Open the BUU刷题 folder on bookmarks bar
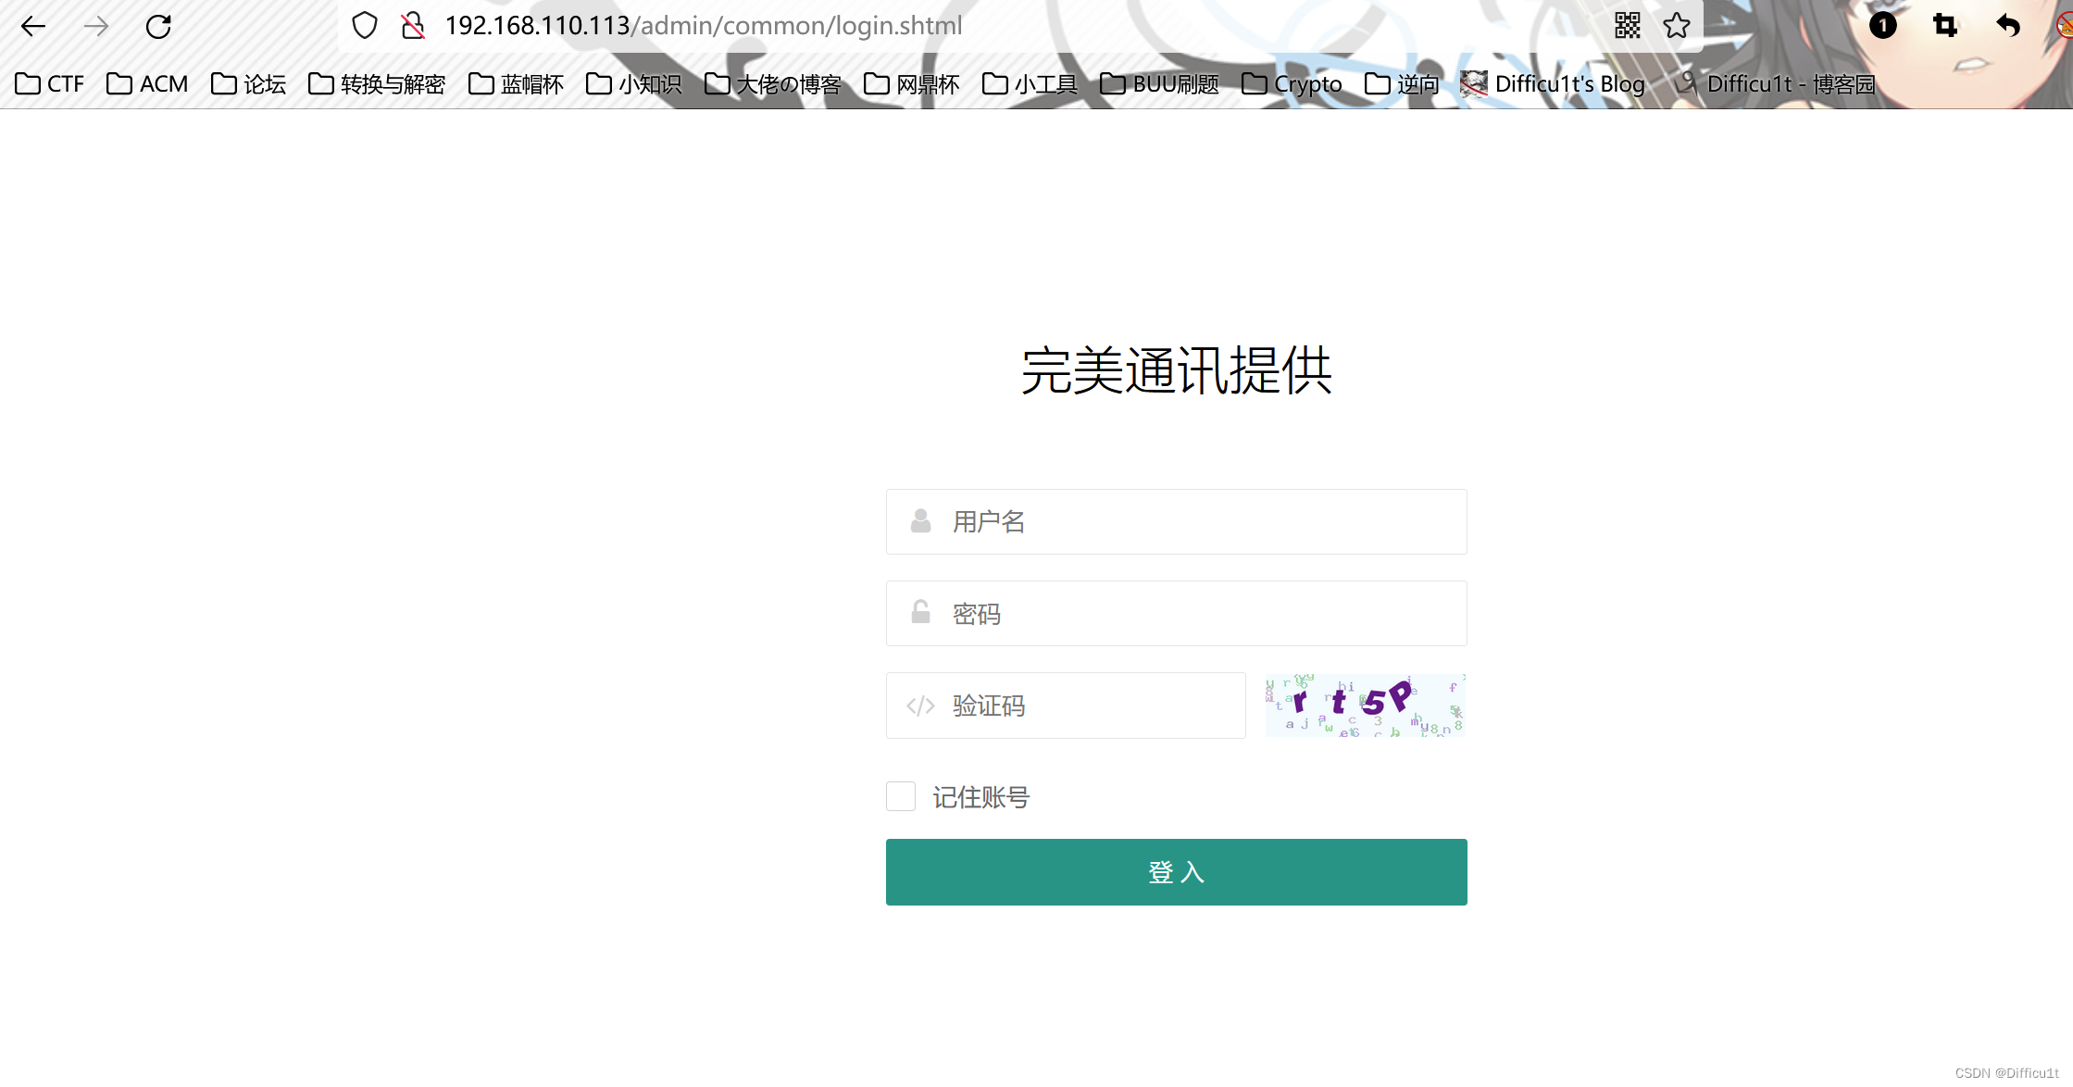This screenshot has width=2073, height=1087. [x=1158, y=83]
